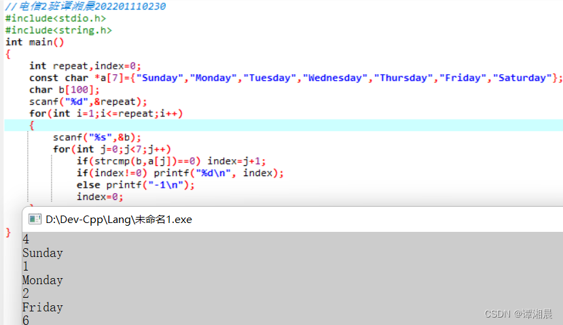Viewport: 563px width, 325px height.
Task: Click the console output line '6'
Action: (26, 320)
